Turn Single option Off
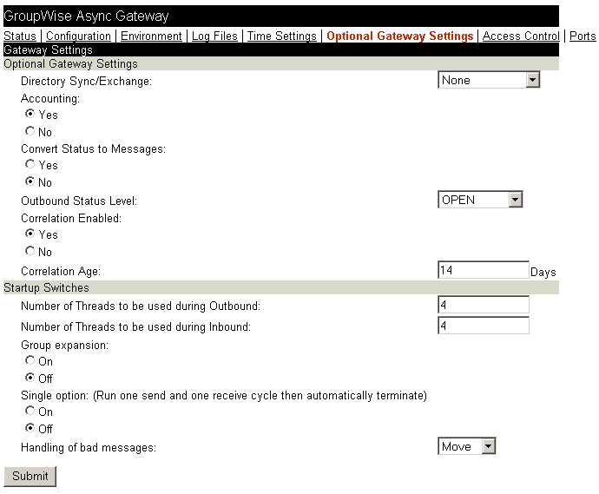599x494 pixels. (30, 428)
